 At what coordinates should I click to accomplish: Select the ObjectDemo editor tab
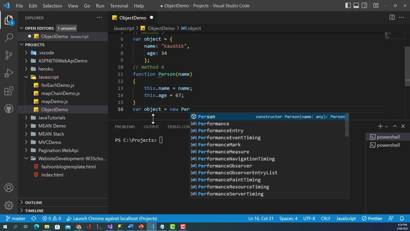pyautogui.click(x=133, y=18)
